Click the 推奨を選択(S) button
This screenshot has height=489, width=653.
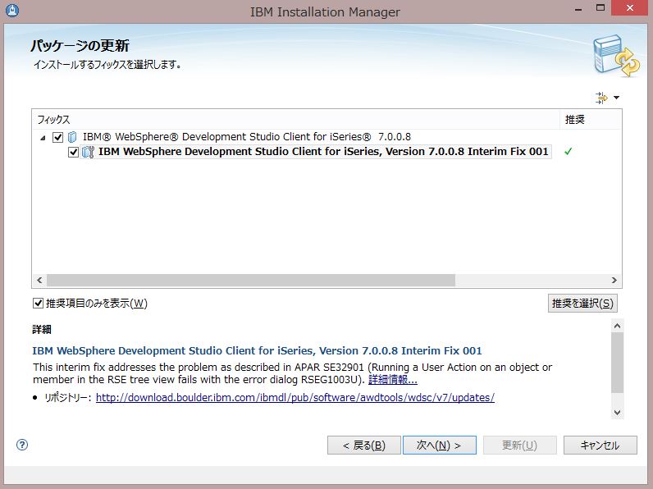point(582,304)
